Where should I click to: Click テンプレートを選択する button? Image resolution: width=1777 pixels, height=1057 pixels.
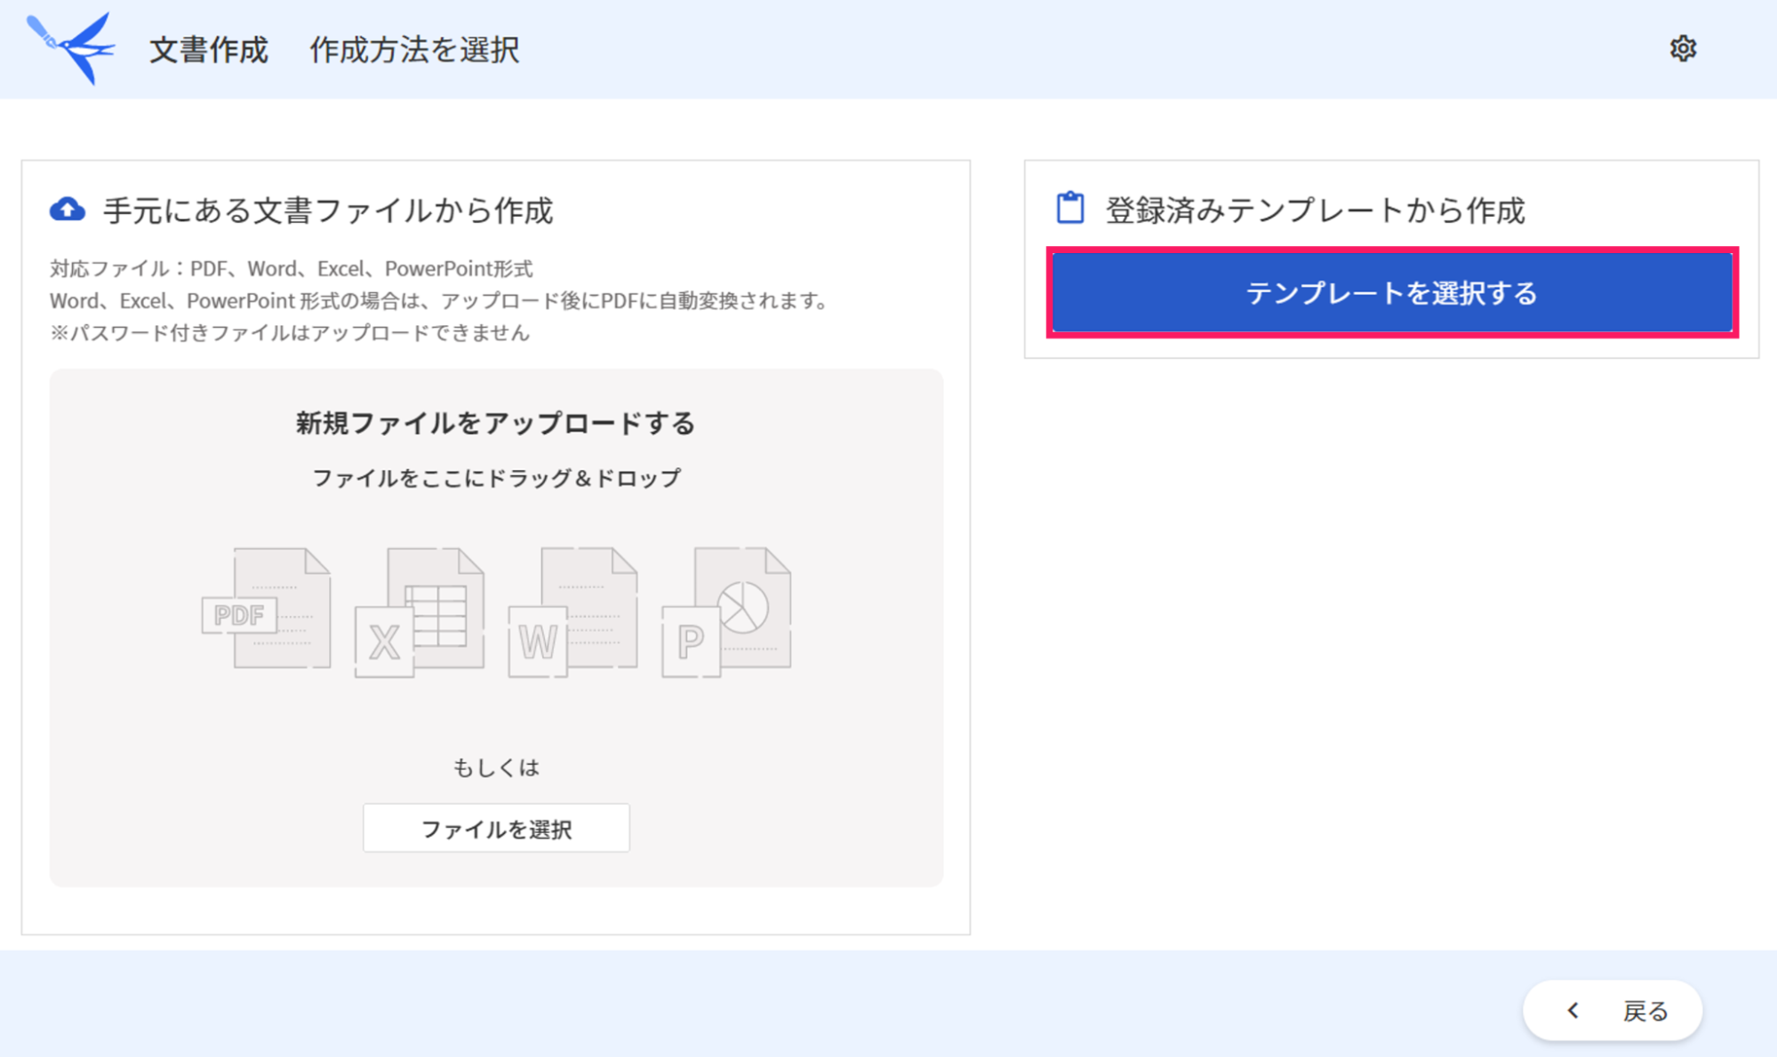[x=1392, y=293]
